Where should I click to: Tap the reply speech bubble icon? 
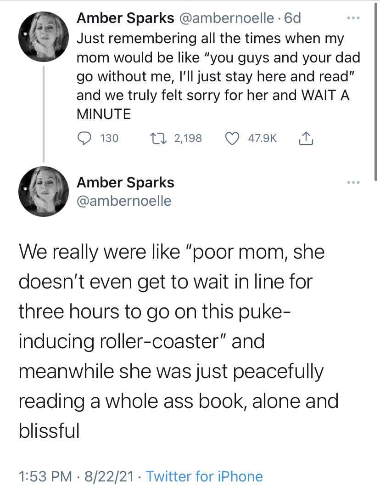point(84,138)
